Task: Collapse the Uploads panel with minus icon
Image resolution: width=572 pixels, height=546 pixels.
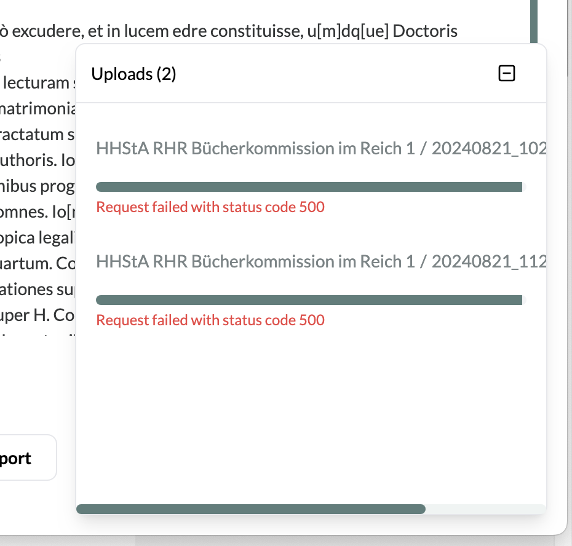Action: (x=506, y=73)
